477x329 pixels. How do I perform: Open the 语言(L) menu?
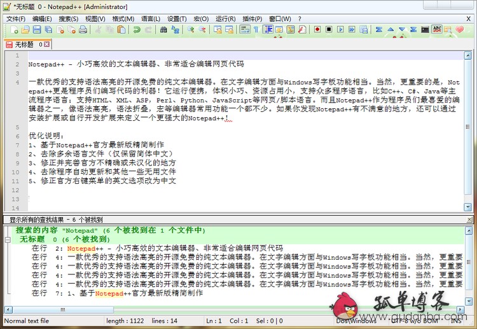pos(151,19)
